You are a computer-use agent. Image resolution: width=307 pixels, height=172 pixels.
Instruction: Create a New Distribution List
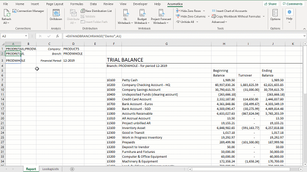point(96,11)
